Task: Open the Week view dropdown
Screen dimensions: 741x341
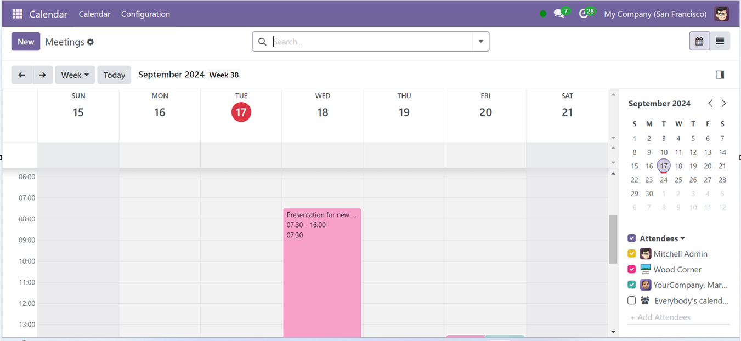Action: tap(75, 75)
